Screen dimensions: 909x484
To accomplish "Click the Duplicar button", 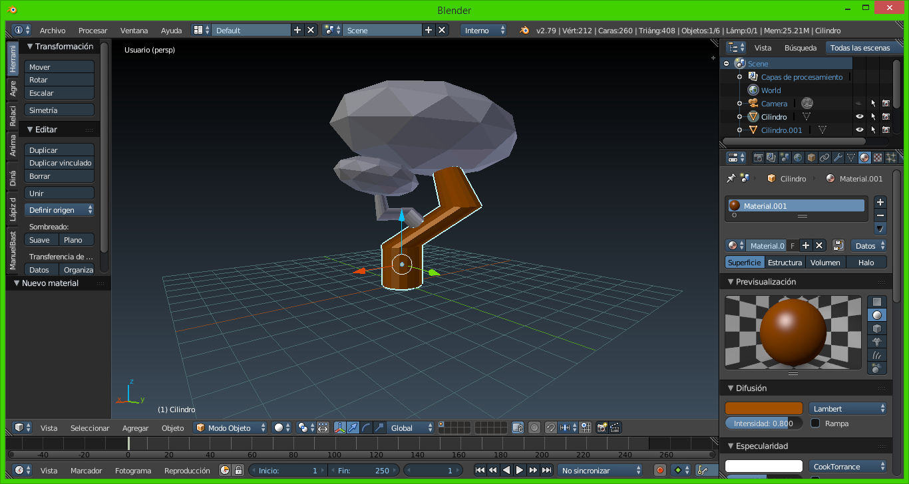I will pos(59,150).
